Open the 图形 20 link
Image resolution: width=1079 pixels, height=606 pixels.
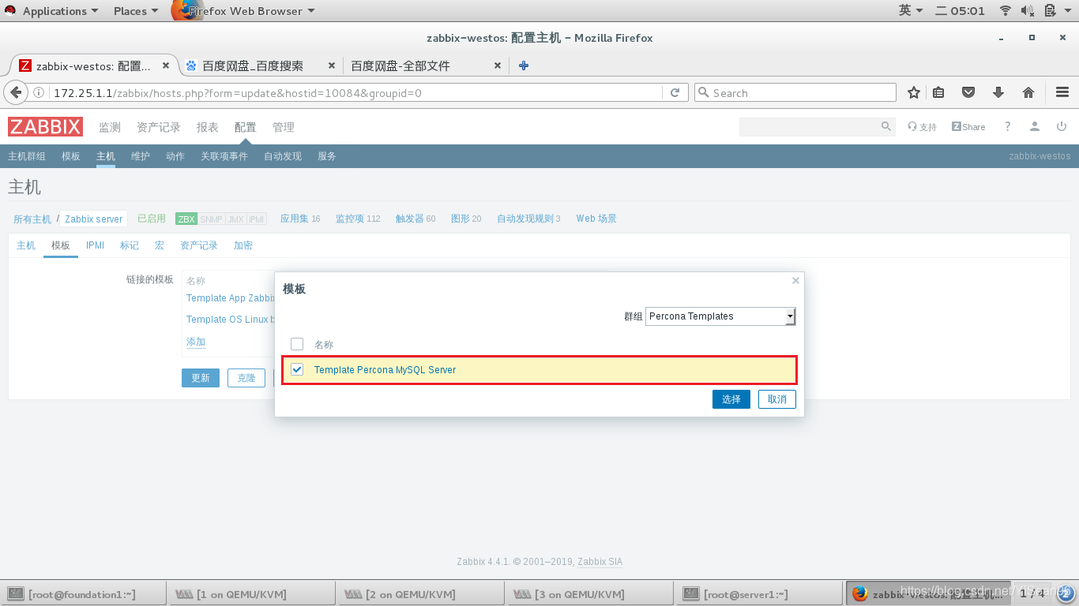click(x=466, y=219)
